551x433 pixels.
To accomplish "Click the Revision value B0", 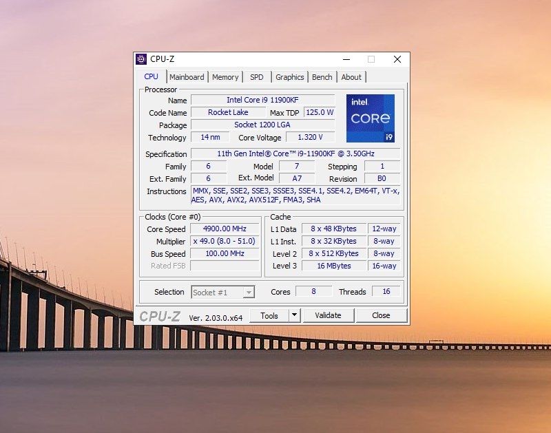I will coord(382,178).
